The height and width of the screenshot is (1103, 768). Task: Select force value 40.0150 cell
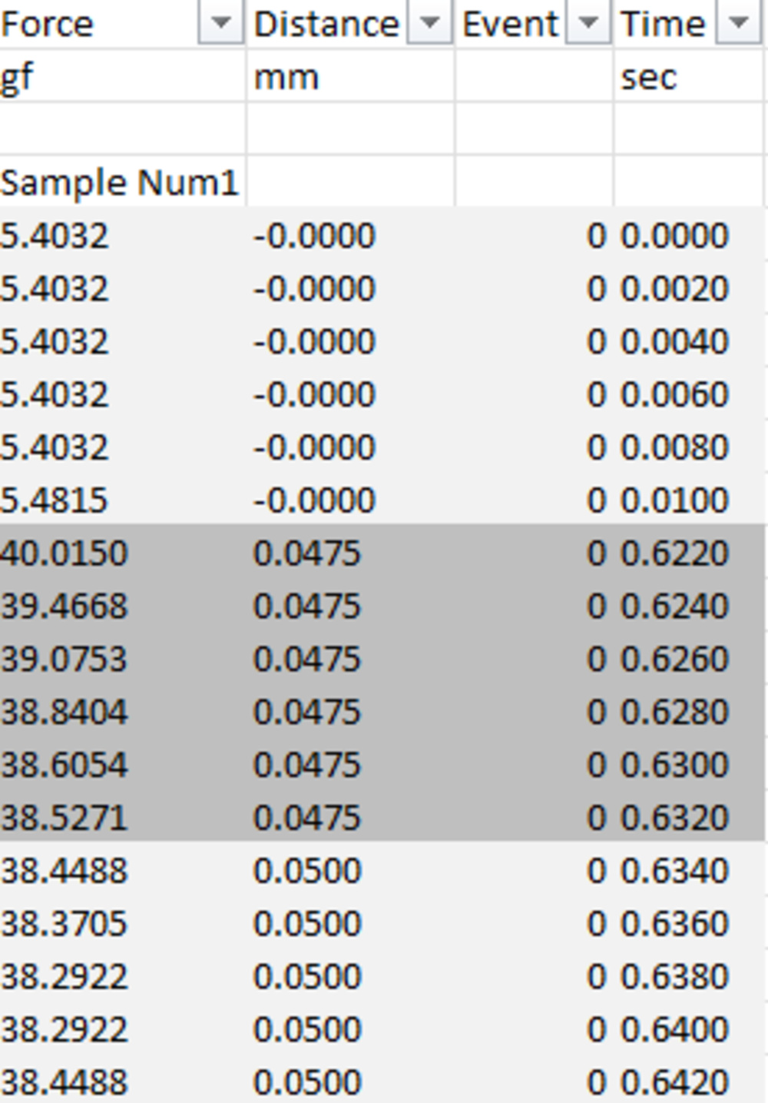[x=64, y=553]
